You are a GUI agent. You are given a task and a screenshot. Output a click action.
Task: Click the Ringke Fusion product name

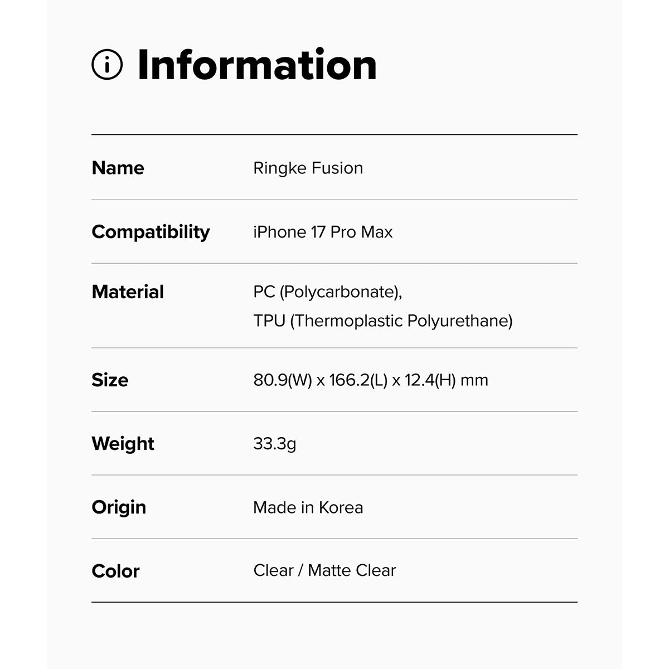click(308, 168)
